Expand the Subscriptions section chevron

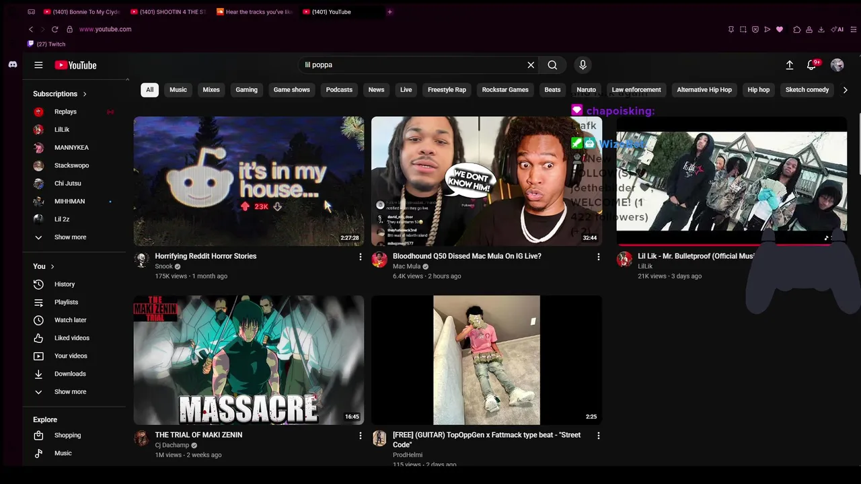click(85, 94)
